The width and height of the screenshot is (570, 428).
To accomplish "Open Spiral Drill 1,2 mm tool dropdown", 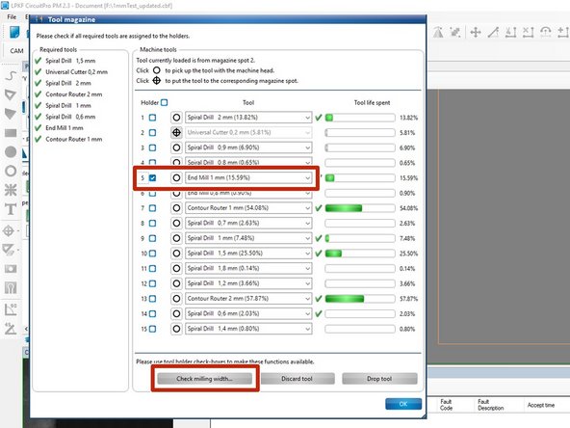I will point(248,283).
